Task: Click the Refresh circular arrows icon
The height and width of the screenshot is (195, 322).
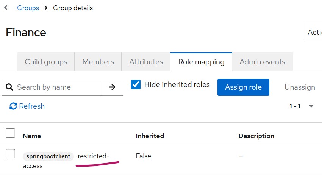Action: [x=13, y=106]
